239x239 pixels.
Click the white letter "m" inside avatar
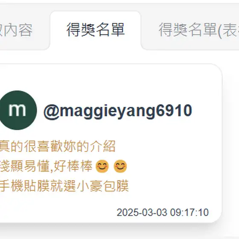coord(17,110)
